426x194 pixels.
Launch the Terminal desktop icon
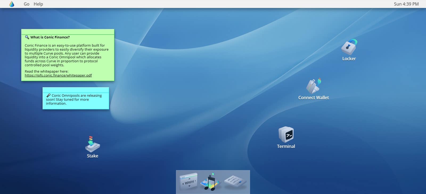coord(286,135)
